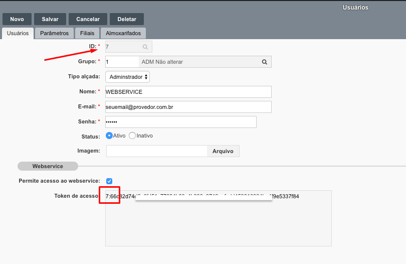
Task: Click the Cancelar button
Action: (x=88, y=19)
